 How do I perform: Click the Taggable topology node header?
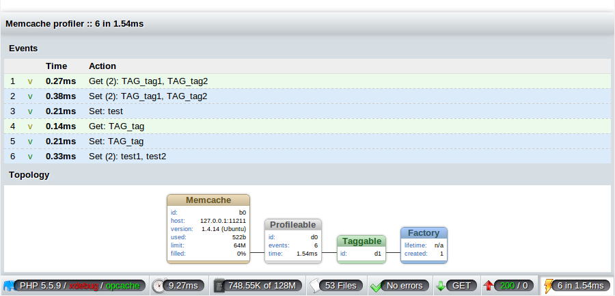coord(361,241)
